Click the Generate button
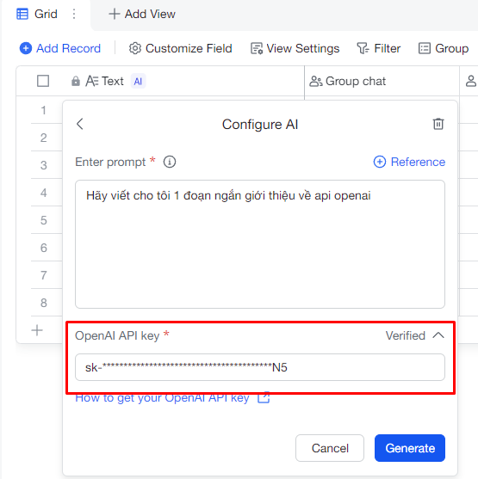The height and width of the screenshot is (479, 478). 410,448
